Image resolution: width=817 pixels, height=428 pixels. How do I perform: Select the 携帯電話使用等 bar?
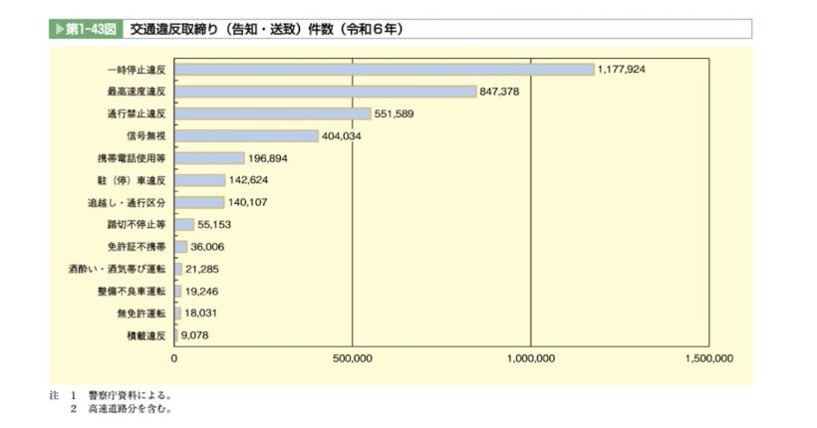point(209,158)
